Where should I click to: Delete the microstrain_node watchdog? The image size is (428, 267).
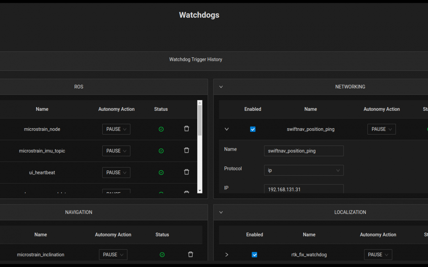187,129
